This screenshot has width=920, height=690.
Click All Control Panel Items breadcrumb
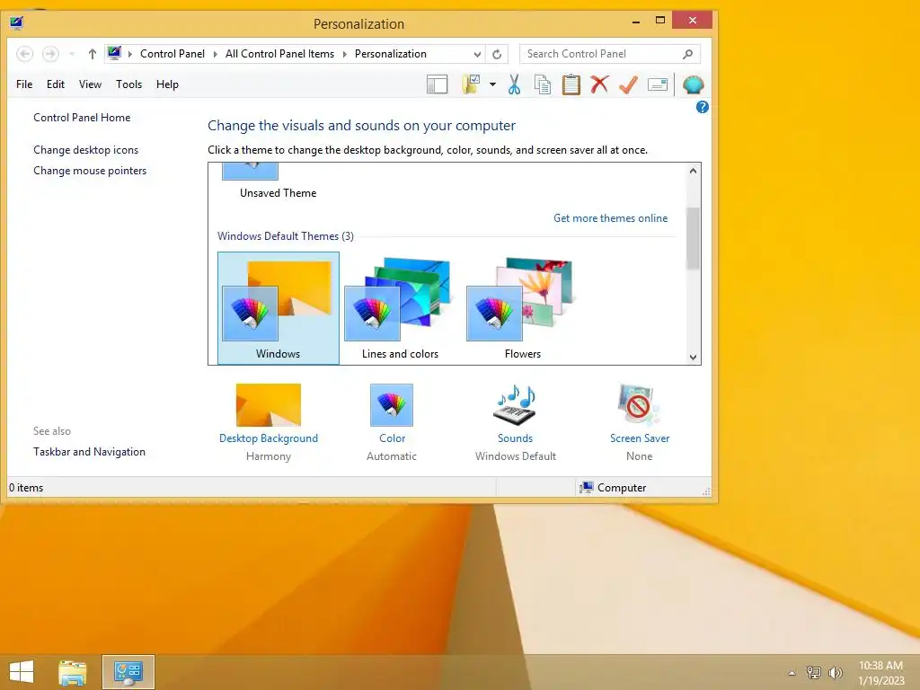point(280,54)
